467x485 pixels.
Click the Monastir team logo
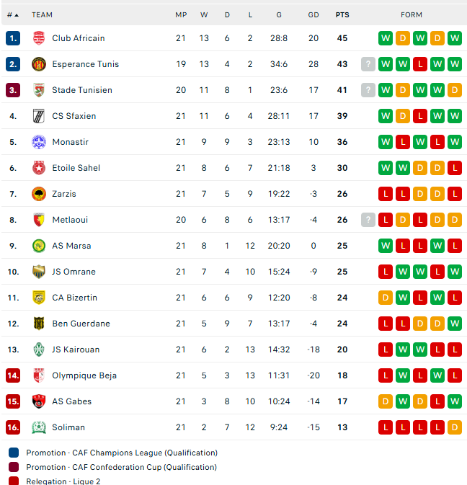coord(39,142)
